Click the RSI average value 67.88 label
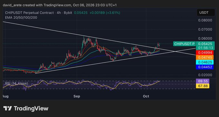 point(203,86)
